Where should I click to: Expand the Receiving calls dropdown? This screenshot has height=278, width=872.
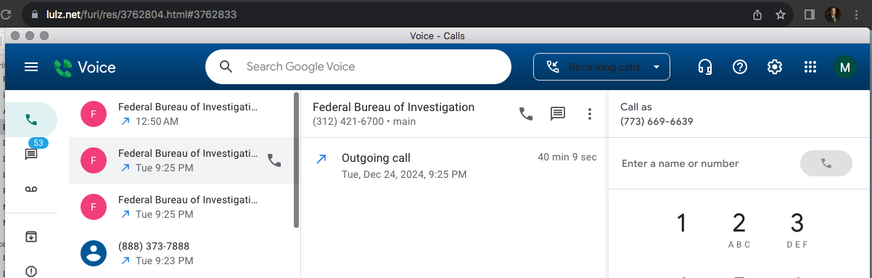click(x=601, y=67)
